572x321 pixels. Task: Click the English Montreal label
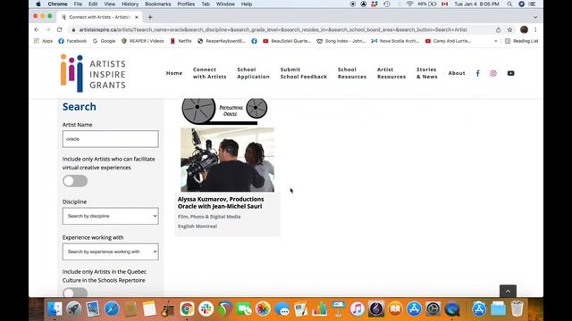198,226
